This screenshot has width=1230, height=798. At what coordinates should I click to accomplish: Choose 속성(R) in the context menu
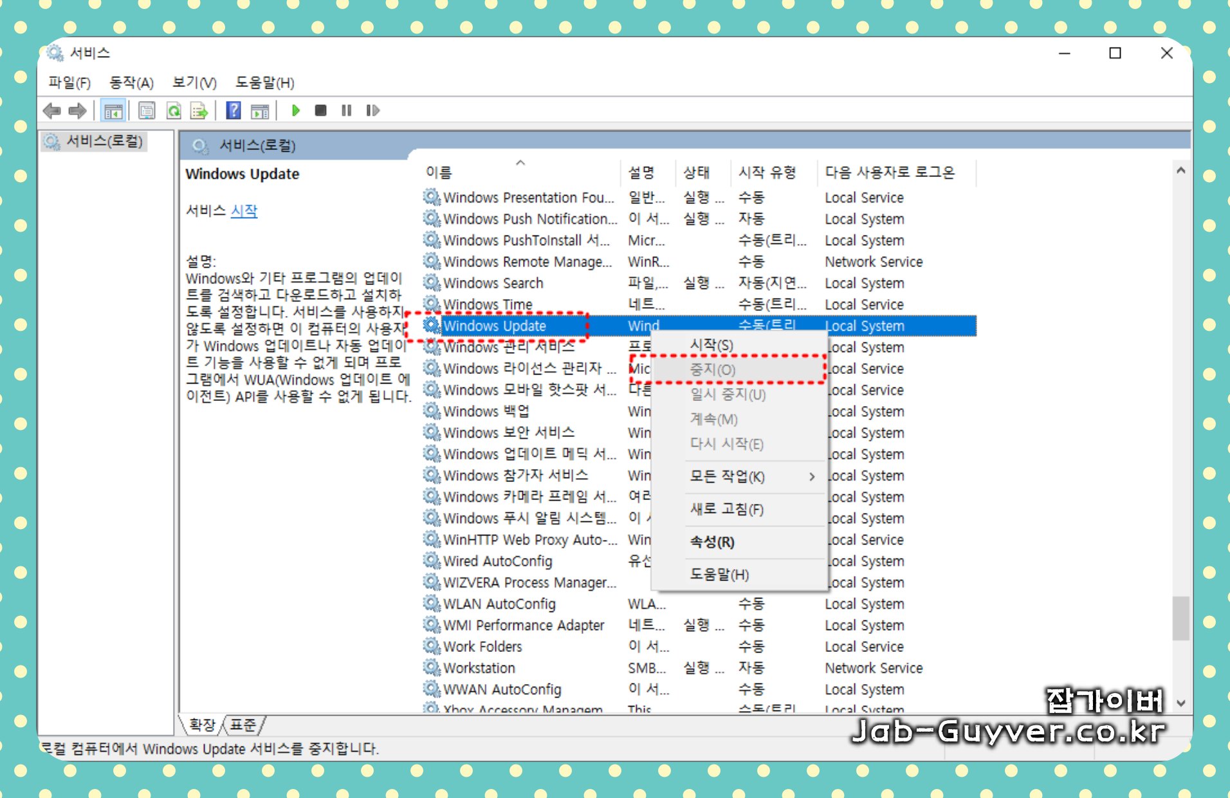click(739, 542)
